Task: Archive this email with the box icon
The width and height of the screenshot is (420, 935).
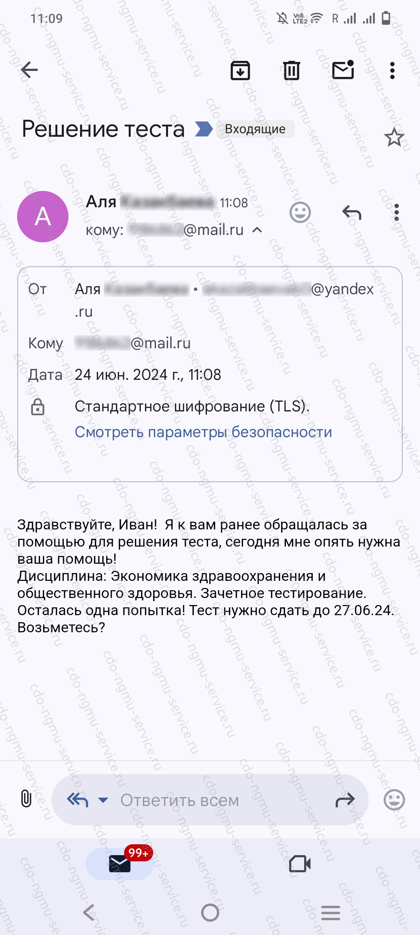Action: [x=240, y=71]
